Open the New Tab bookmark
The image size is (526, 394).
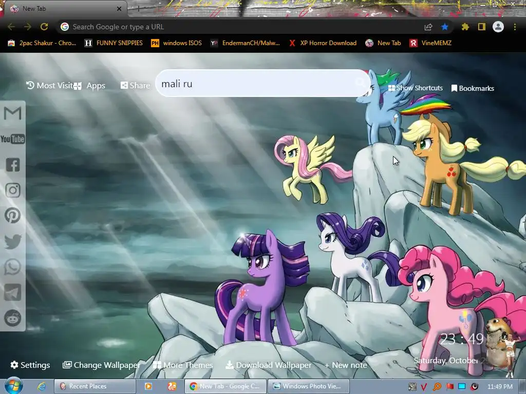pos(383,43)
